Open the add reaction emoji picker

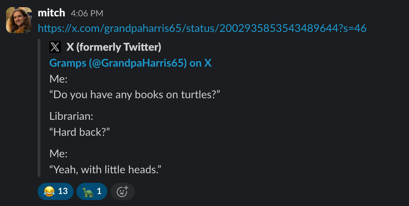pyautogui.click(x=122, y=192)
